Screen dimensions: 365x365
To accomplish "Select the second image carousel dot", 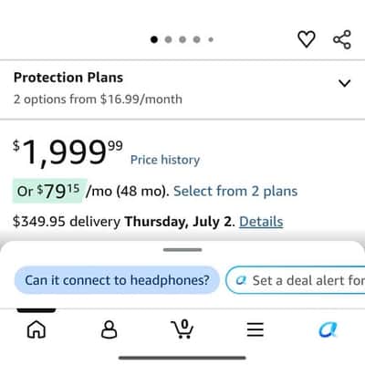I will [168, 39].
